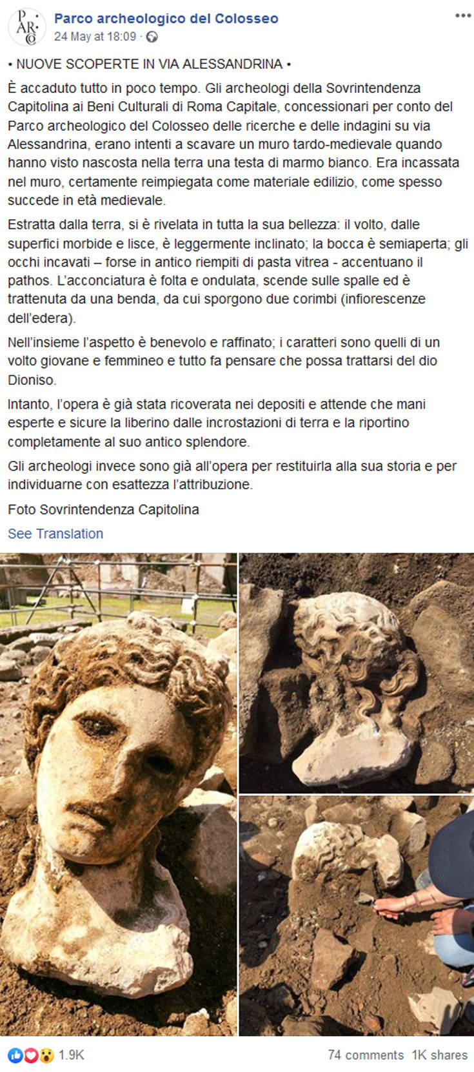The height and width of the screenshot is (1072, 474).
Task: Click See Translation link
Action: click(55, 534)
